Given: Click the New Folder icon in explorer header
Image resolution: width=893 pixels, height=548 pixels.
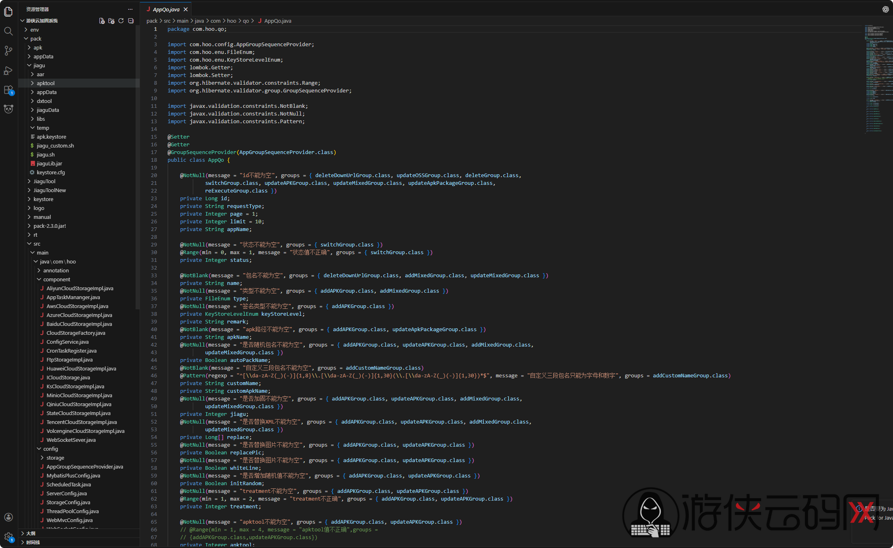Looking at the screenshot, I should click(x=111, y=21).
